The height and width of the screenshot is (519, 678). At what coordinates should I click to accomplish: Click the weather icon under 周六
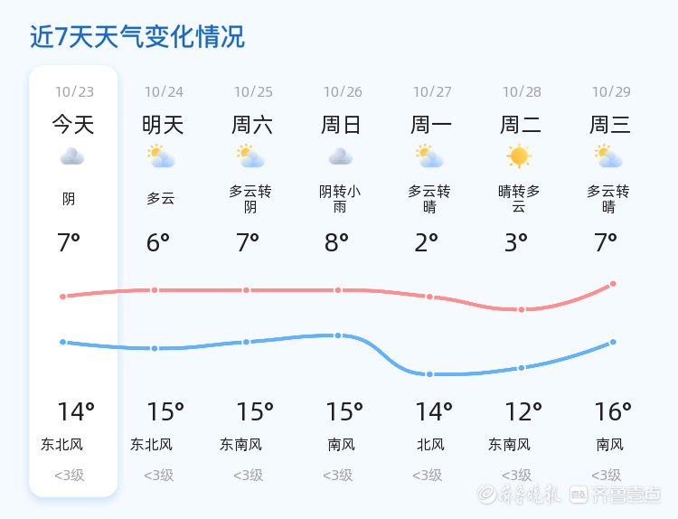click(x=250, y=156)
